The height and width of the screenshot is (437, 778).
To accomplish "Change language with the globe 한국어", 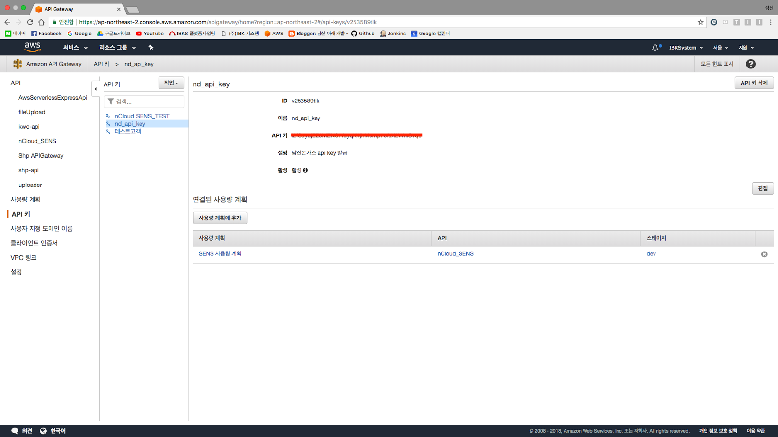I will (53, 431).
